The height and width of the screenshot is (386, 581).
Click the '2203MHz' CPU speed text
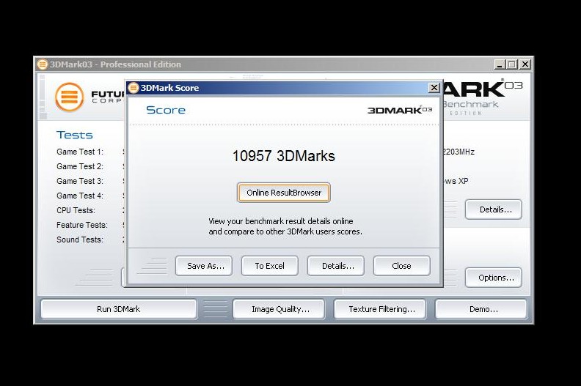pos(458,152)
